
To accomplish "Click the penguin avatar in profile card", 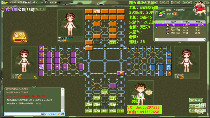I will coord(161,13).
